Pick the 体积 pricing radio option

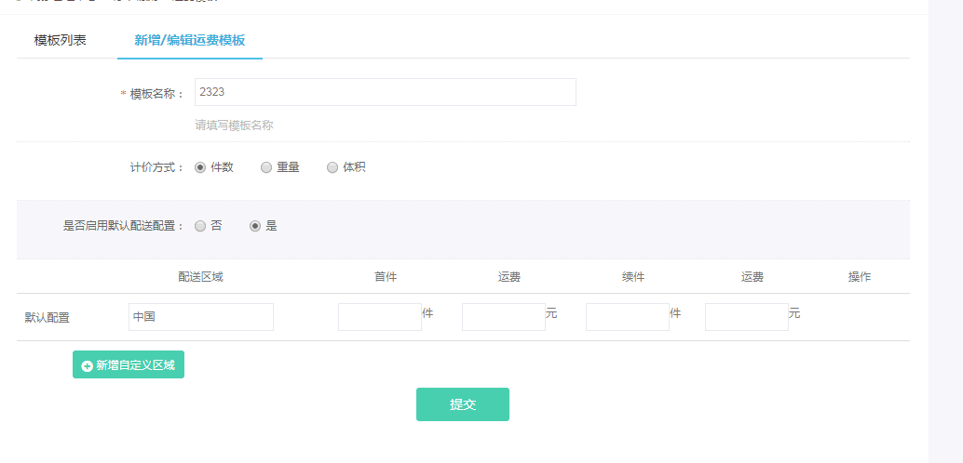pos(332,167)
